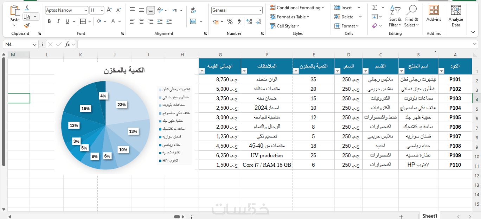Viewport: 481px width, 219px height.
Task: Switch to the Sheet1 tab
Action: click(x=430, y=216)
